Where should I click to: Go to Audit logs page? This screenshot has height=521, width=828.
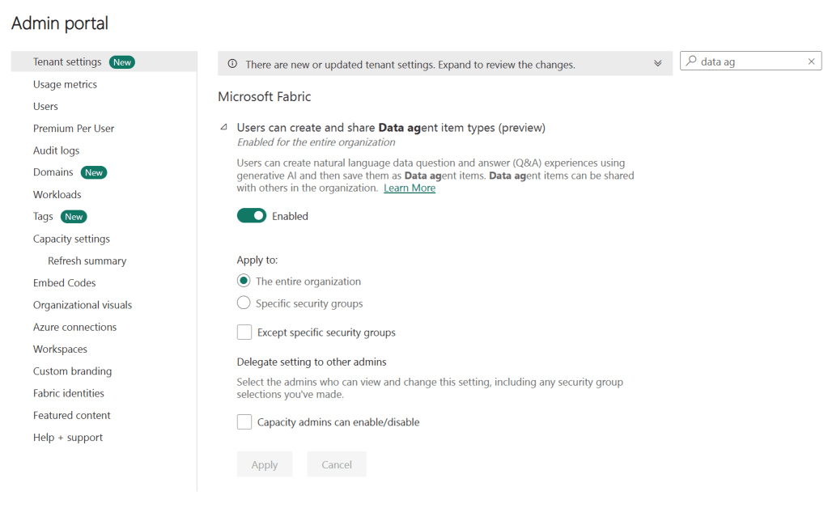click(56, 150)
